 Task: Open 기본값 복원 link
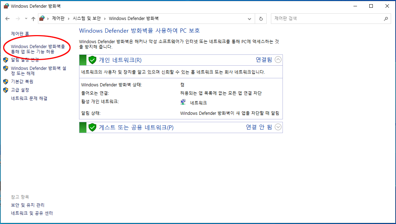[22, 81]
